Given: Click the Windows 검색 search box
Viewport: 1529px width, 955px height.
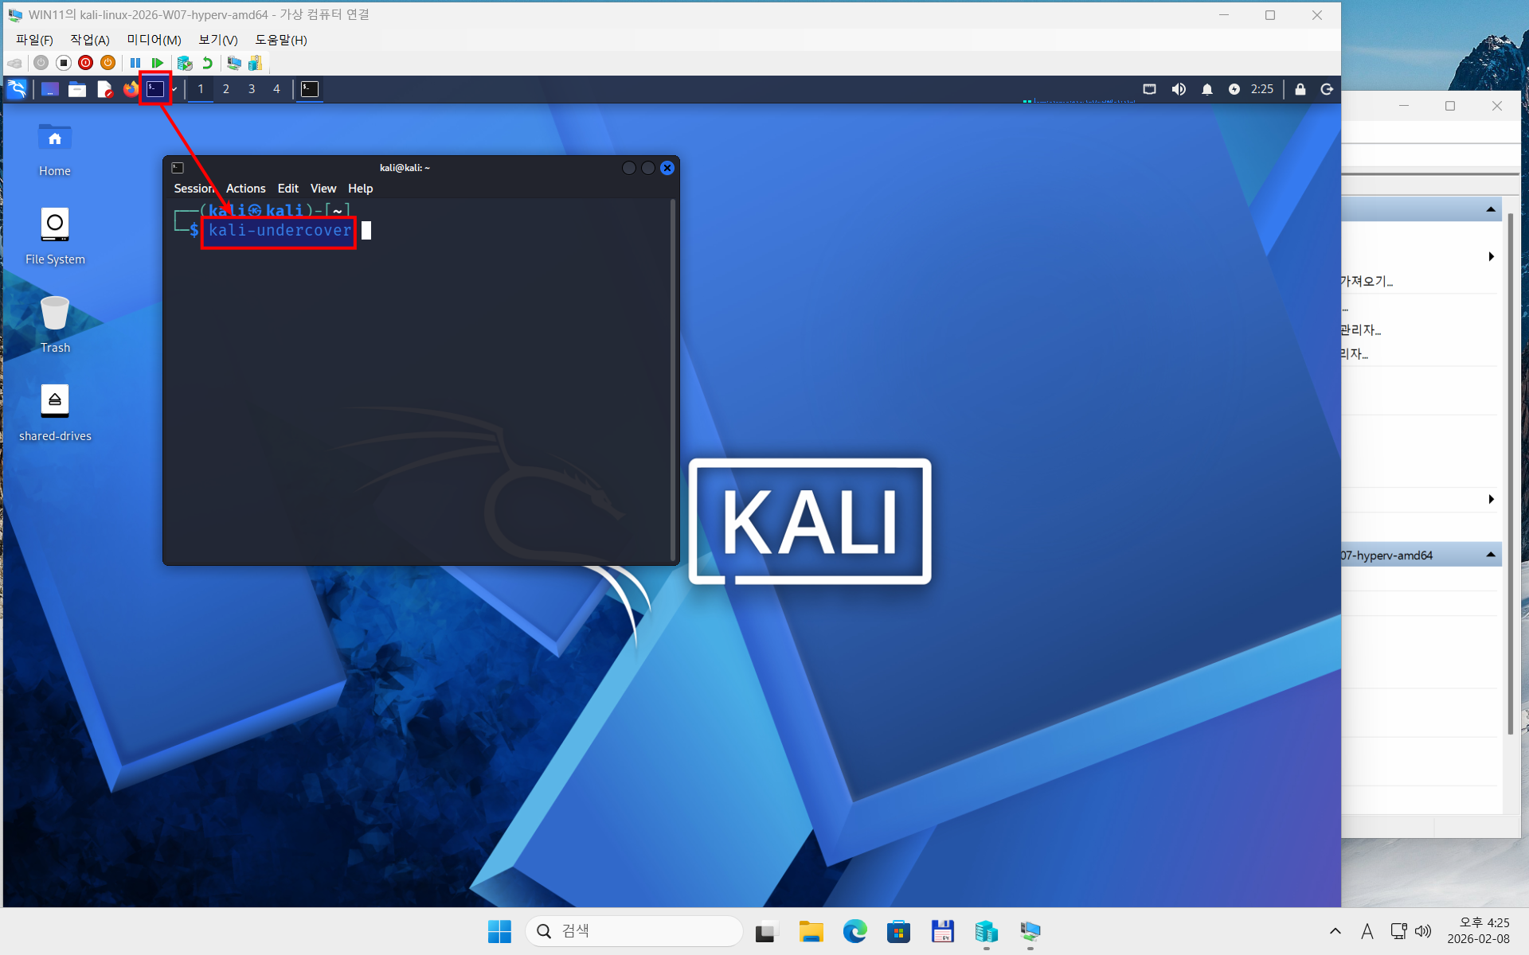Looking at the screenshot, I should [x=634, y=931].
